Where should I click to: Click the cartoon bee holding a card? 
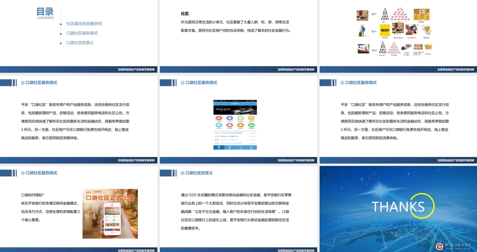click(426, 30)
